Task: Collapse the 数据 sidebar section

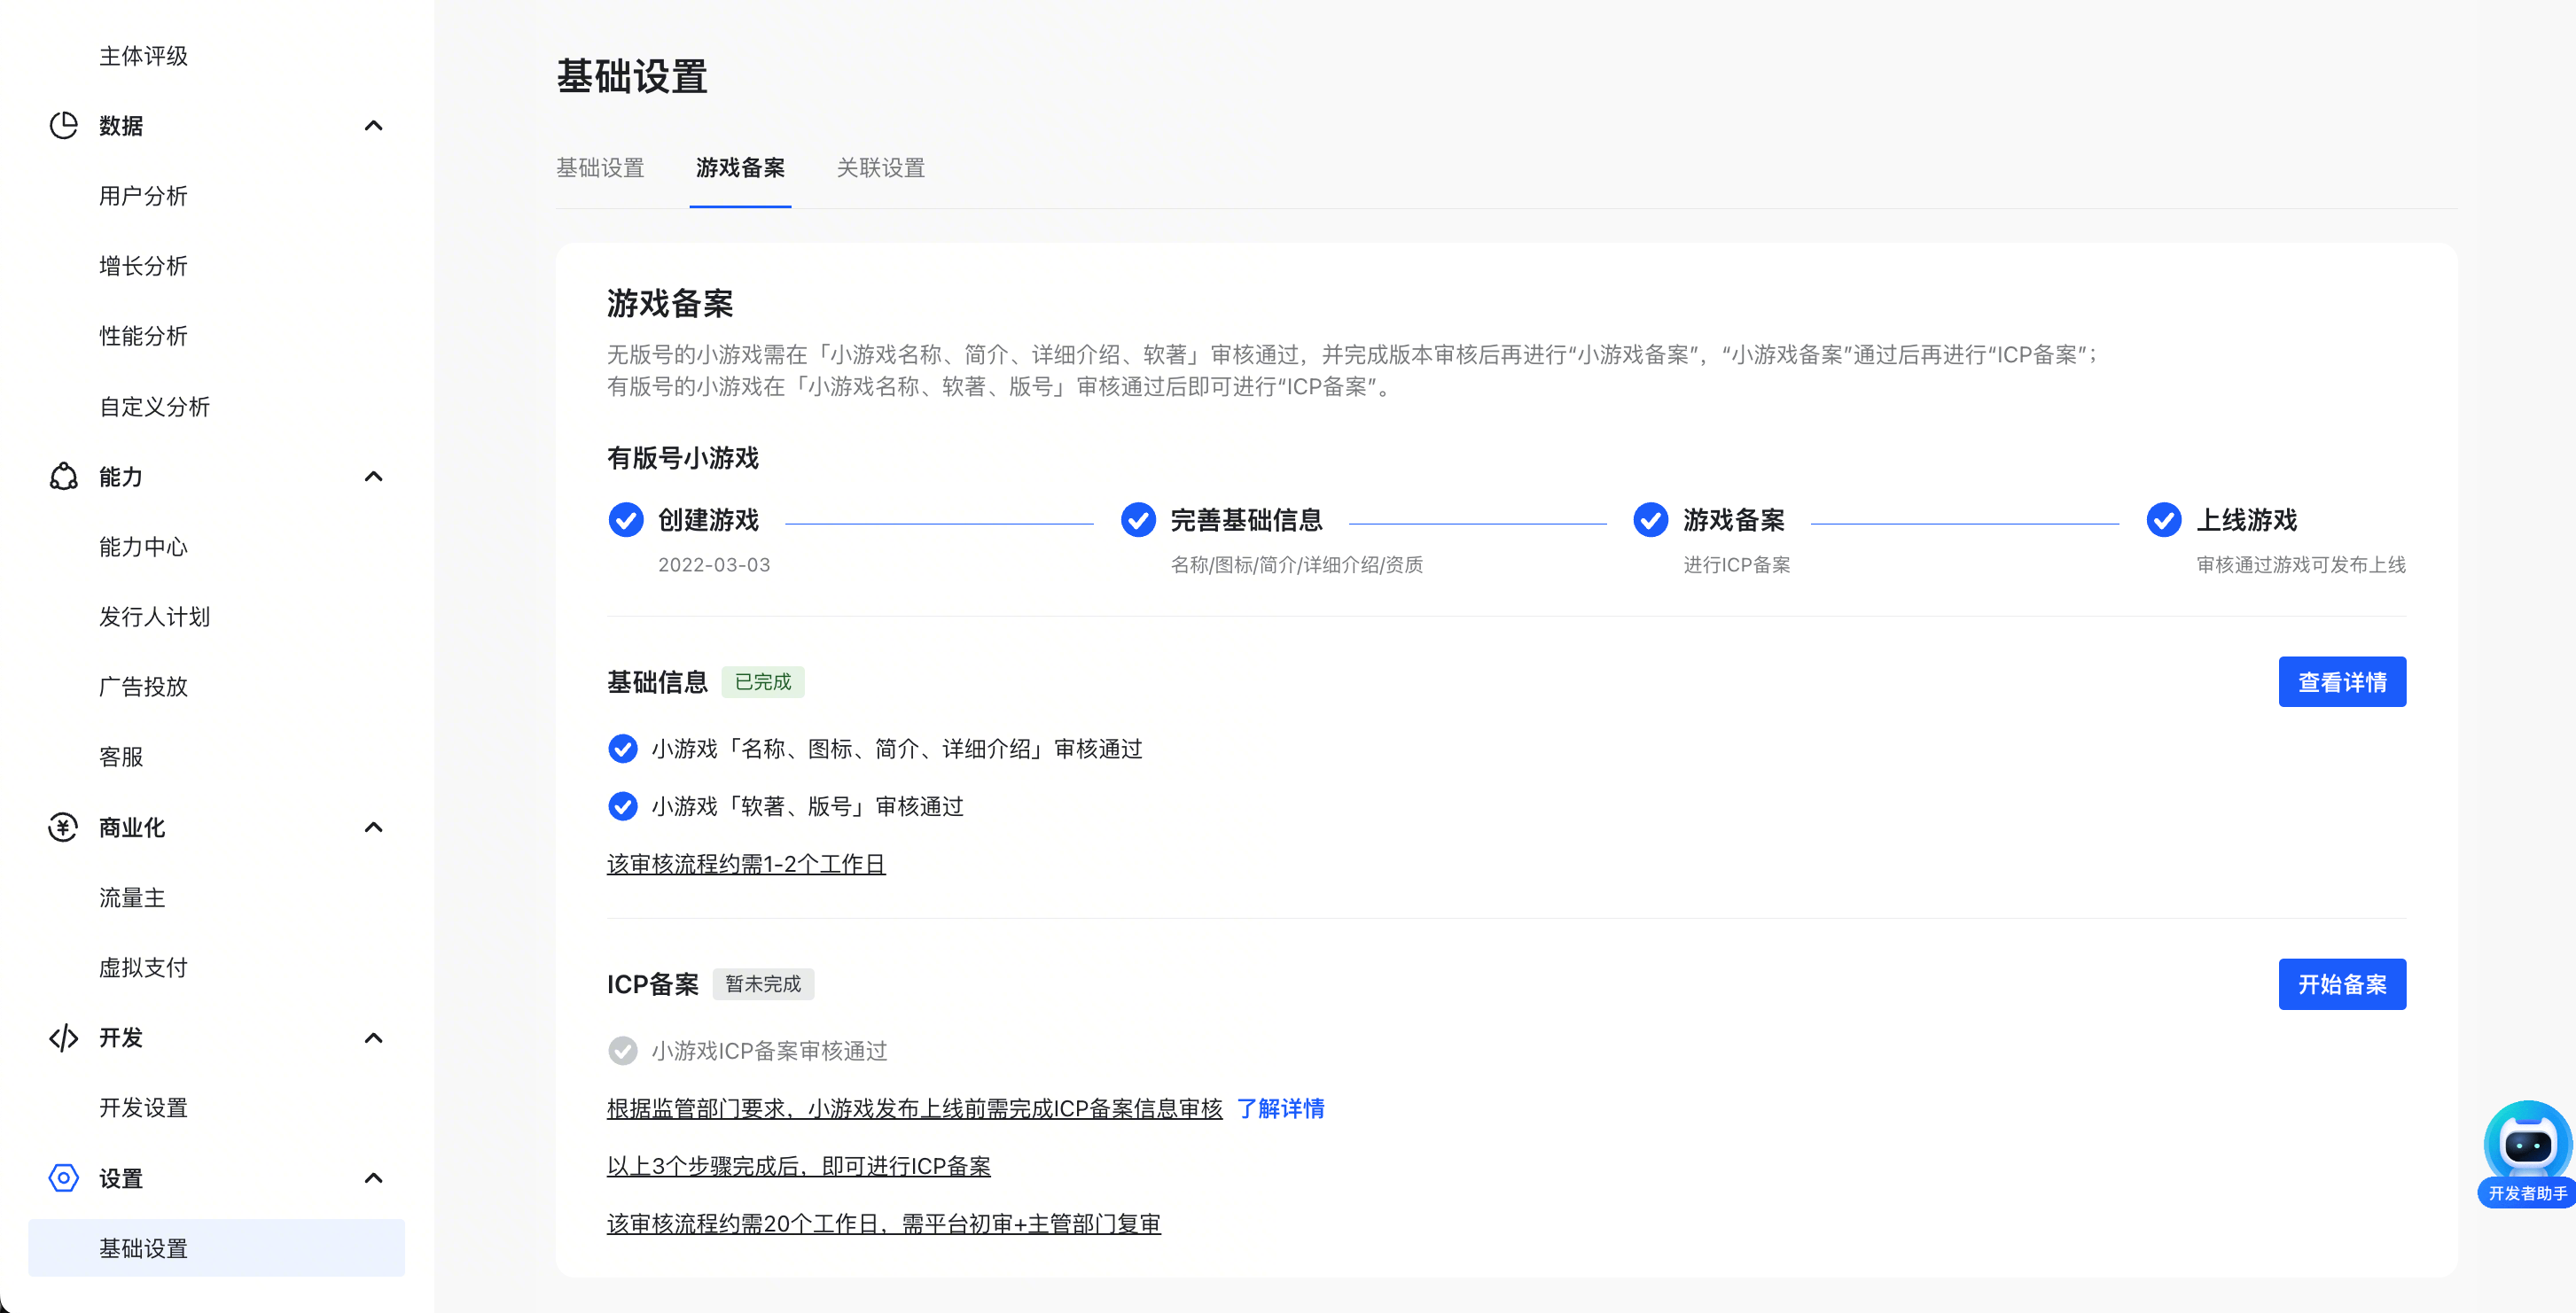Action: tap(373, 126)
